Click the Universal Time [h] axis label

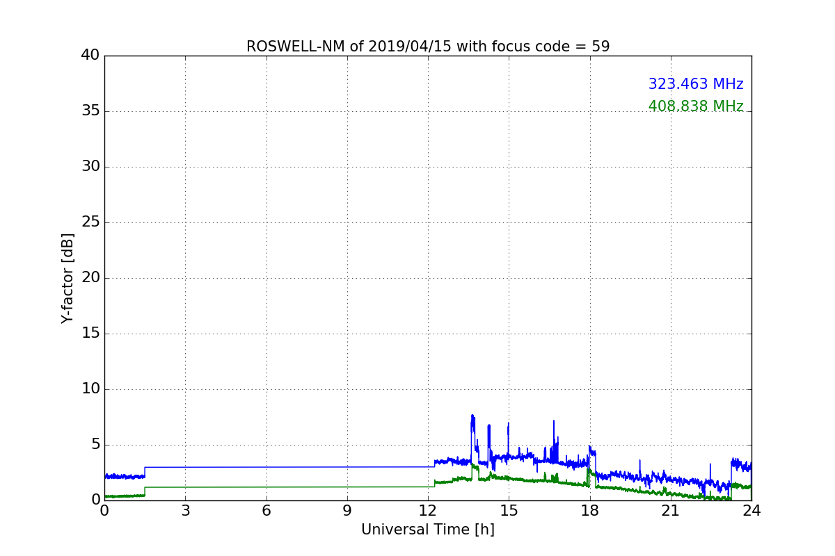(x=428, y=530)
